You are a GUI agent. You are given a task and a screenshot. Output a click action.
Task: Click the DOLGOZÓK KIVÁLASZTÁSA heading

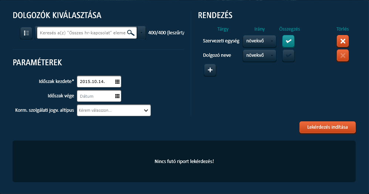(x=57, y=15)
